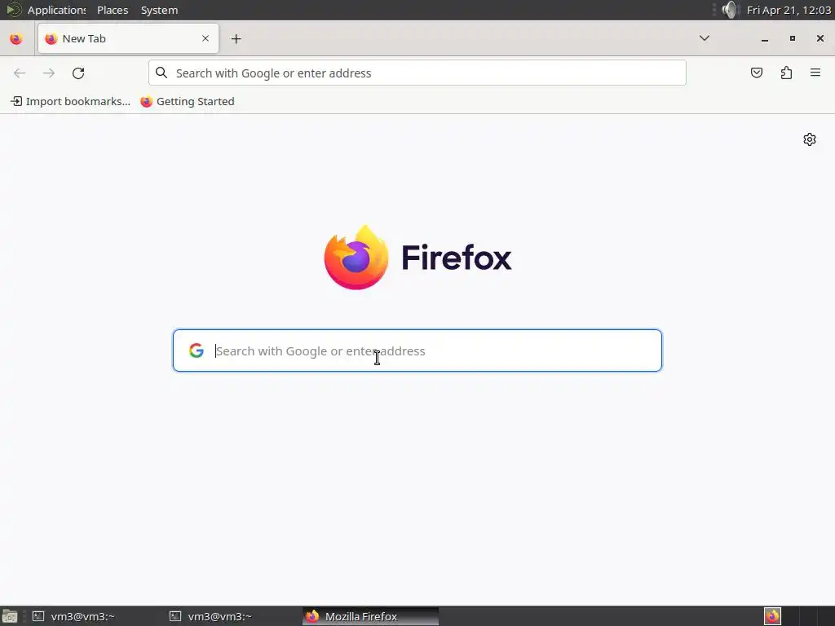Viewport: 835px width, 626px height.
Task: Click the Firefox View pinned icon
Action: pos(16,39)
